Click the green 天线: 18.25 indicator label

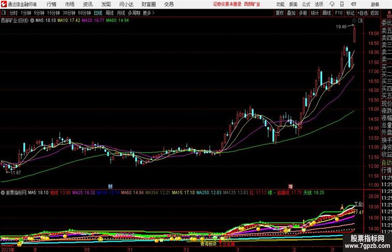pyautogui.click(x=314, y=192)
